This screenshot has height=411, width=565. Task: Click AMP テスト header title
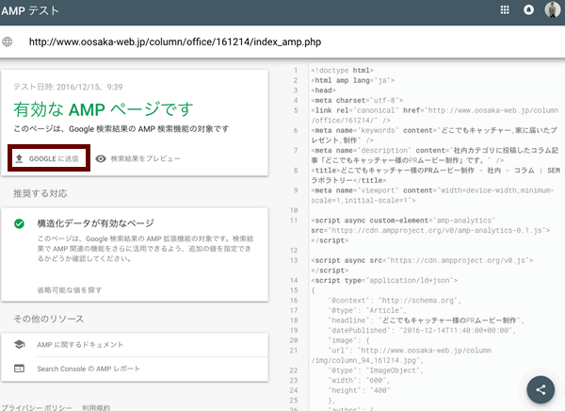[29, 10]
